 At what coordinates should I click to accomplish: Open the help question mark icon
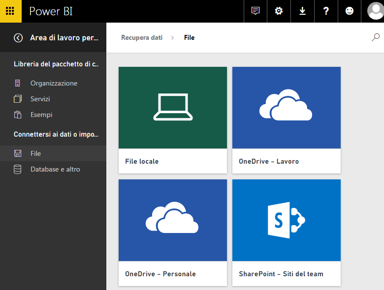point(326,11)
